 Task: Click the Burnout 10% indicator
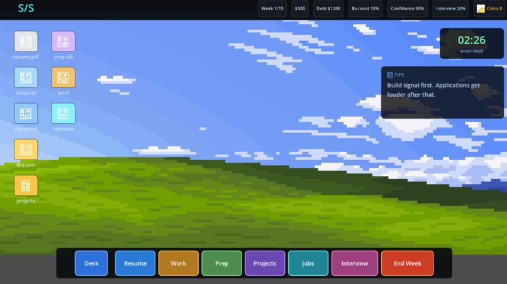365,8
